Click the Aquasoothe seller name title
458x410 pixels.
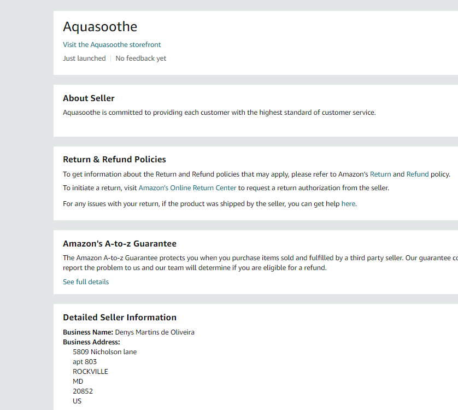click(100, 27)
